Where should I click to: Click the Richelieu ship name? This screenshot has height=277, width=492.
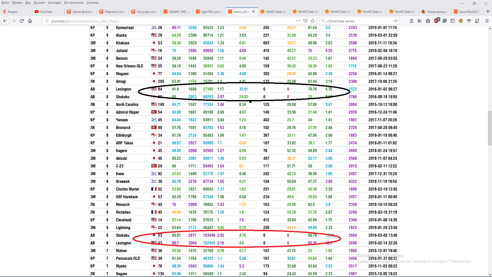pos(123,212)
